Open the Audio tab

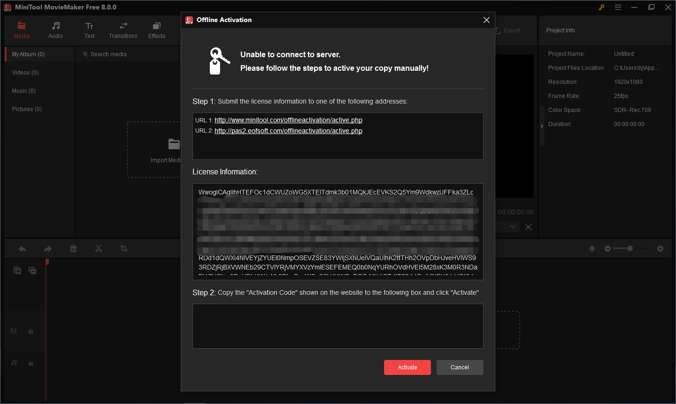click(x=55, y=30)
